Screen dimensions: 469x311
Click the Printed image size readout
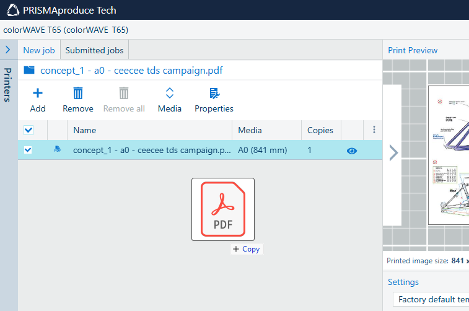coord(427,261)
